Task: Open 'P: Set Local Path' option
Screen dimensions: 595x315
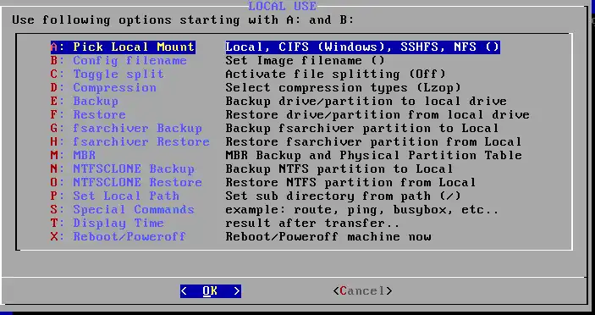Action: coord(115,196)
